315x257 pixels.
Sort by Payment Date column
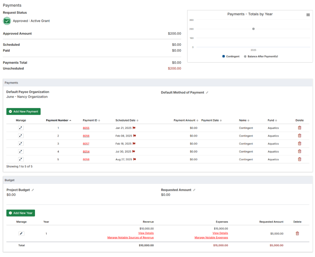[x=211, y=120]
